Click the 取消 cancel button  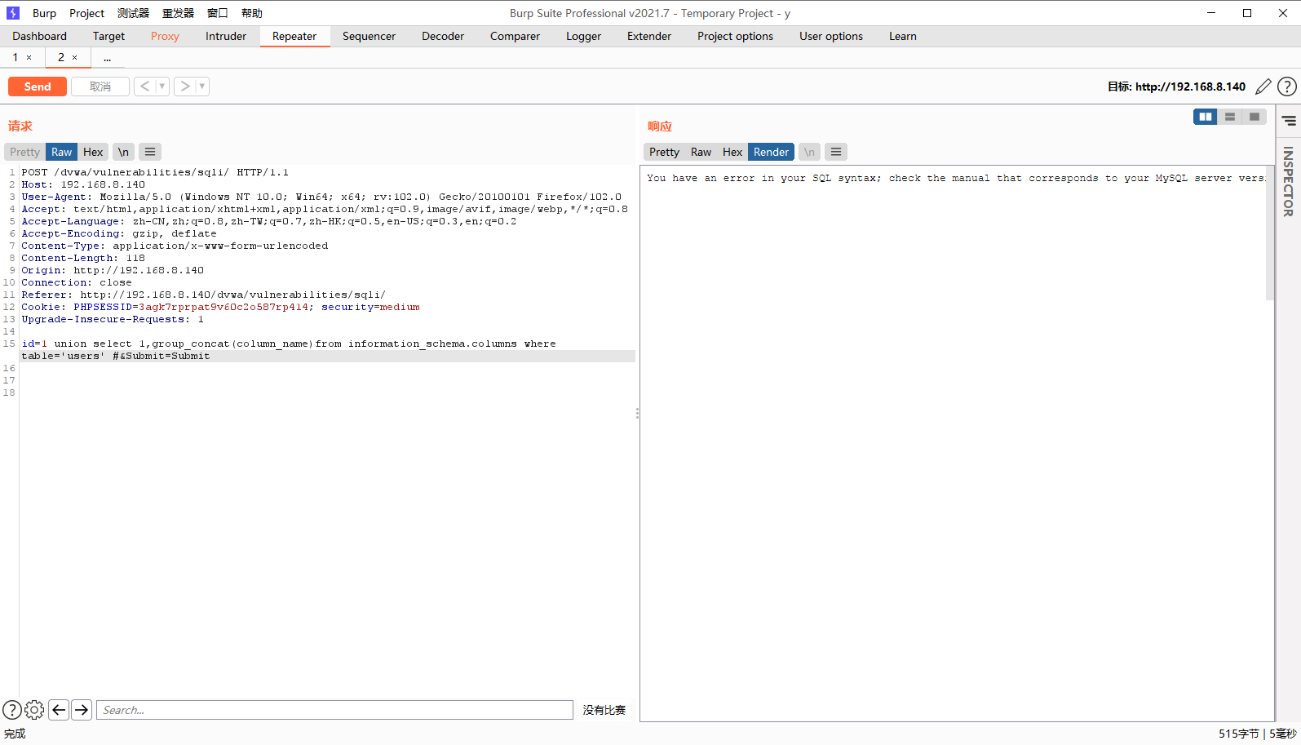100,86
